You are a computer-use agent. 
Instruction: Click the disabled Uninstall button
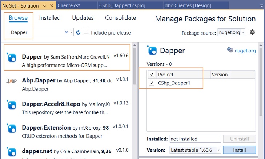239,139
